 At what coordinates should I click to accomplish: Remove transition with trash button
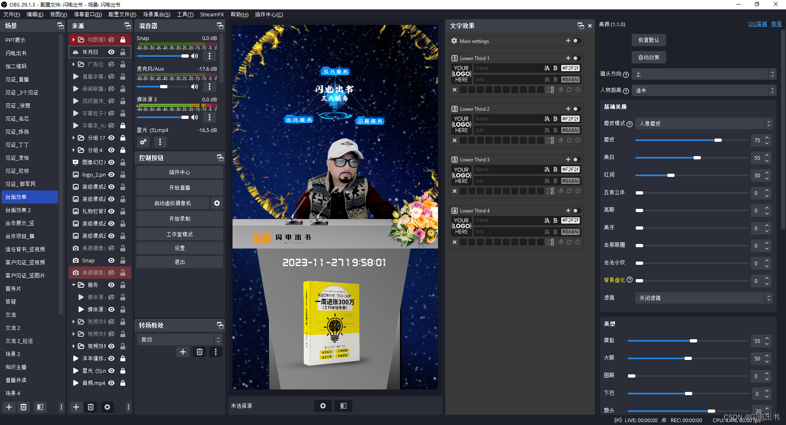coord(199,352)
